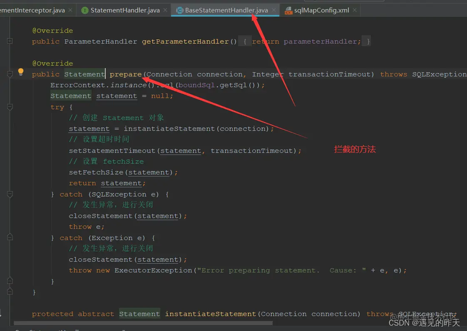
Task: Close the mentInterceptor.java tab
Action: 70,10
